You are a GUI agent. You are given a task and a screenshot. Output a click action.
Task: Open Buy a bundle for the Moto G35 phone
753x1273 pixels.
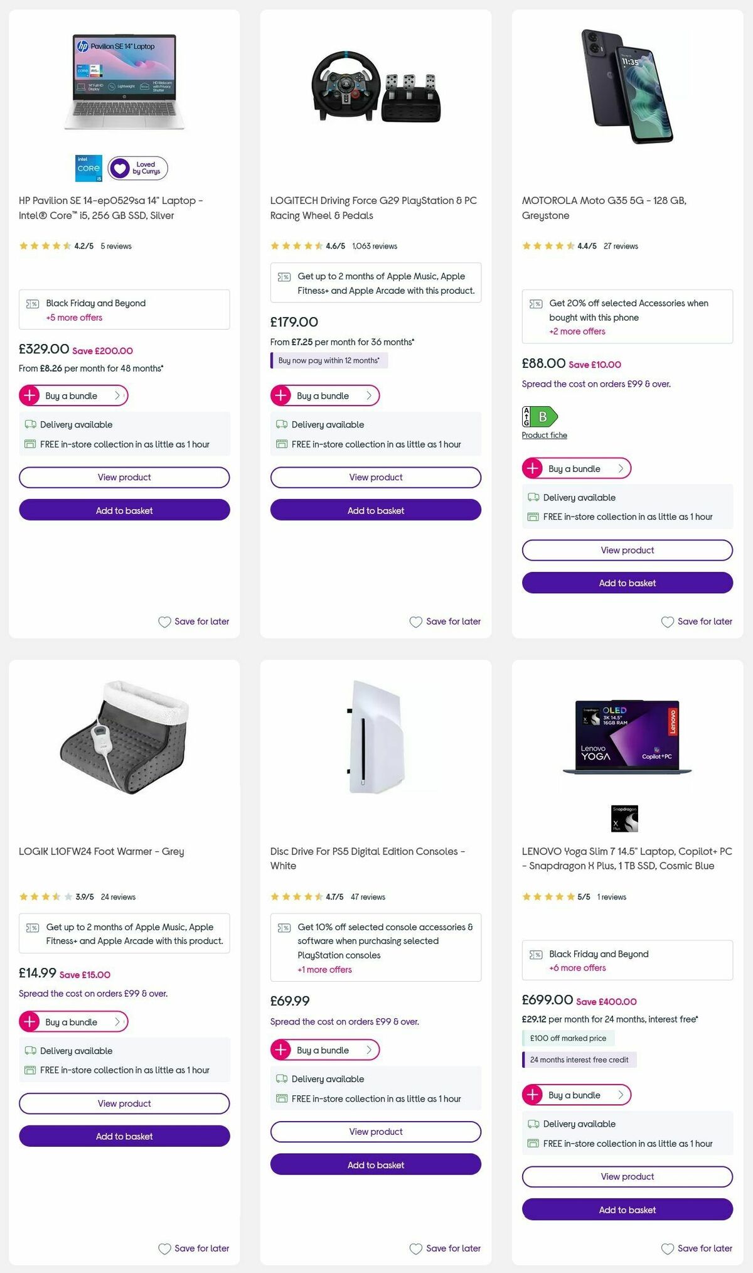pos(576,468)
